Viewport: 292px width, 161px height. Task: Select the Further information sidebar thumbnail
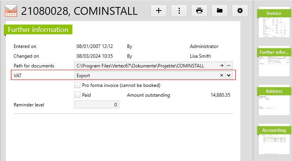pos(274,62)
